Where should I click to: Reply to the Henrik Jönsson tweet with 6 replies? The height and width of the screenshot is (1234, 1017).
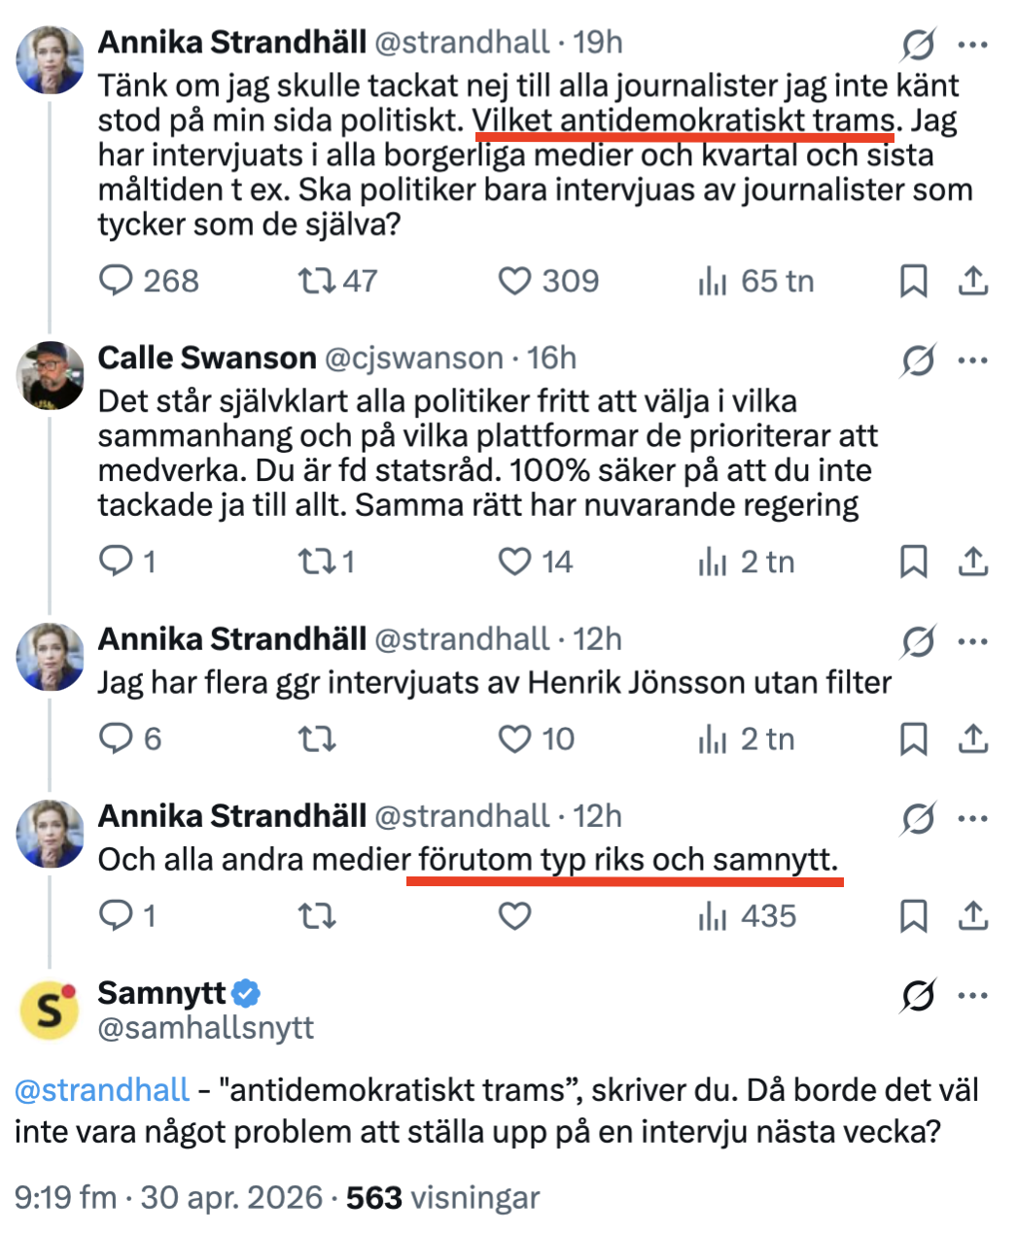116,738
